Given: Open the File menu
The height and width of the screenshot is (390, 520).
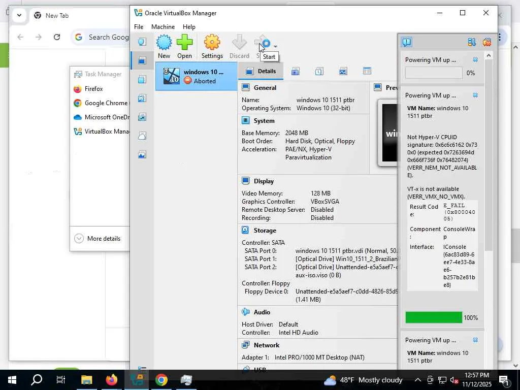Looking at the screenshot, I should coord(139,27).
